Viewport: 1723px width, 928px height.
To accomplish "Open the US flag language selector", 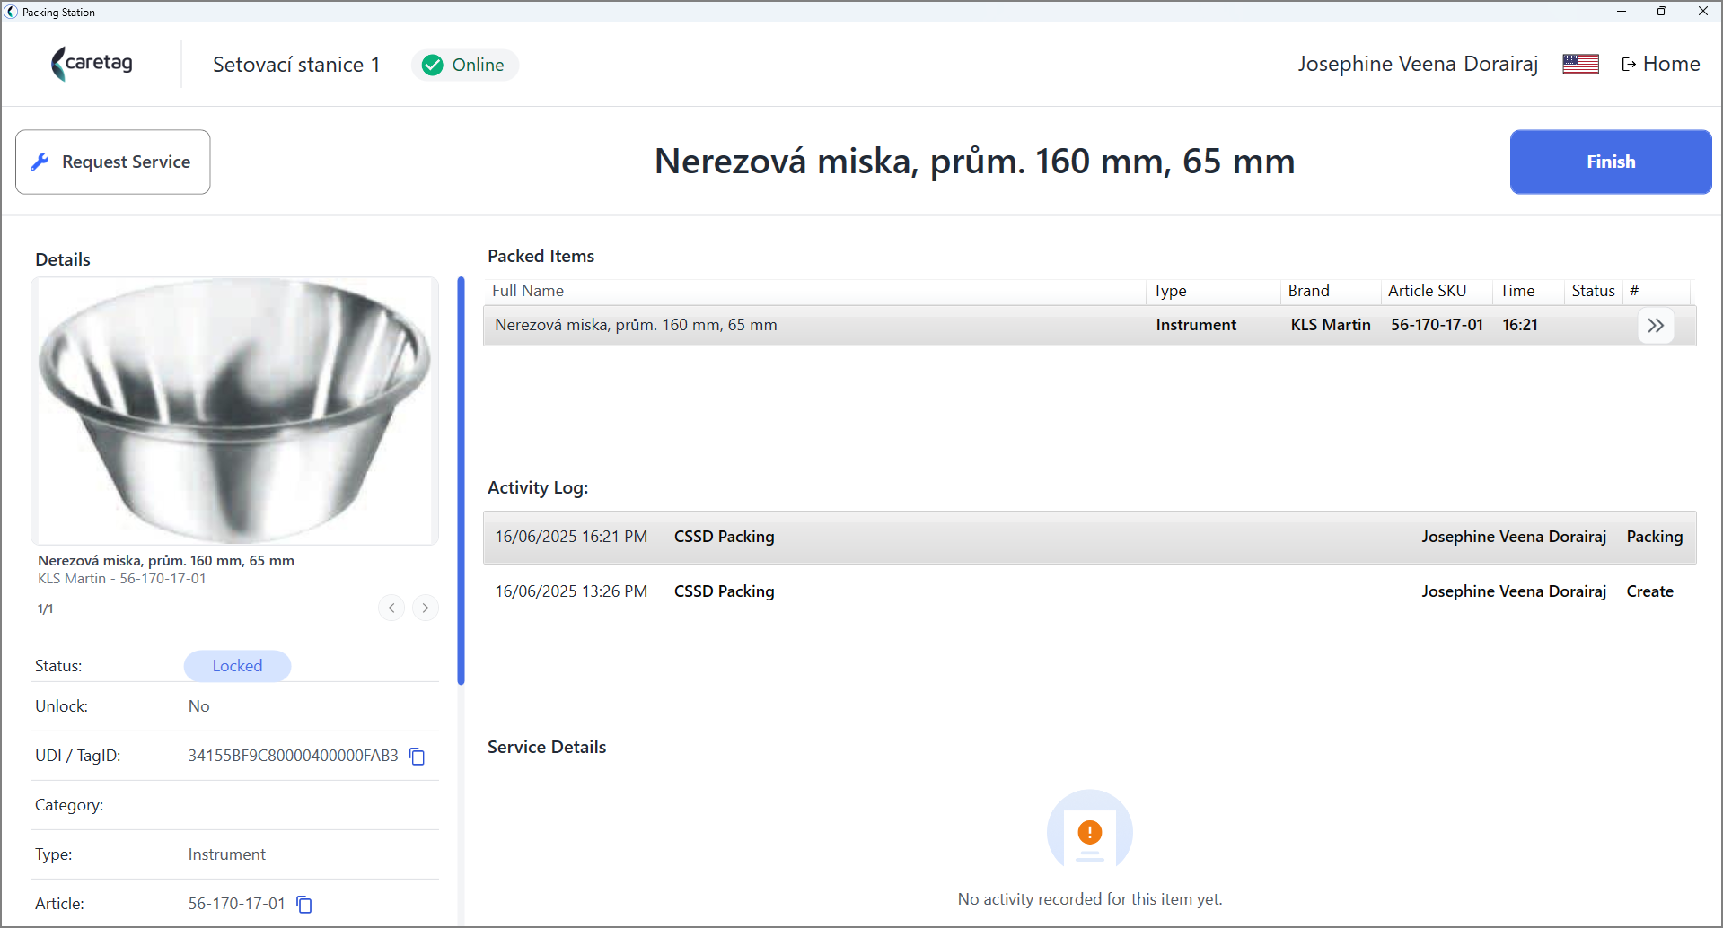I will coord(1580,65).
